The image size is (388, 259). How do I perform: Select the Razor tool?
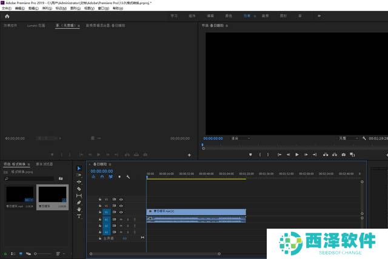(79, 189)
